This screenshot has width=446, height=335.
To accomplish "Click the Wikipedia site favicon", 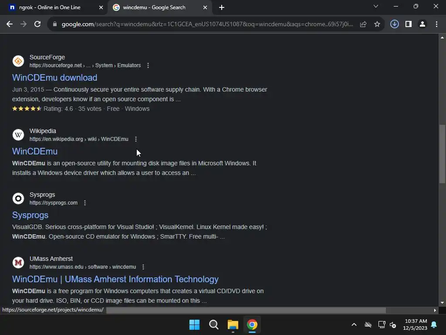I will [18, 134].
